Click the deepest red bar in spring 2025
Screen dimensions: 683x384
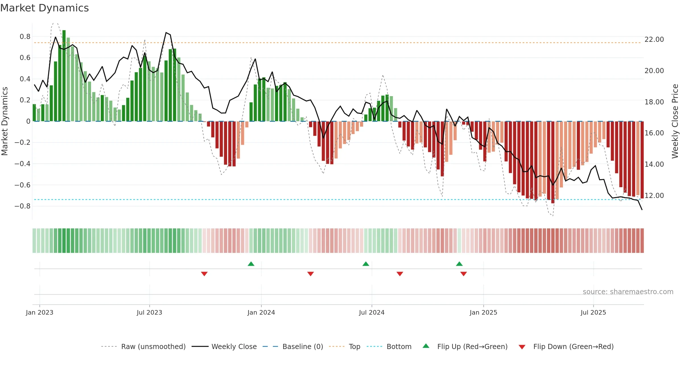[553, 162]
